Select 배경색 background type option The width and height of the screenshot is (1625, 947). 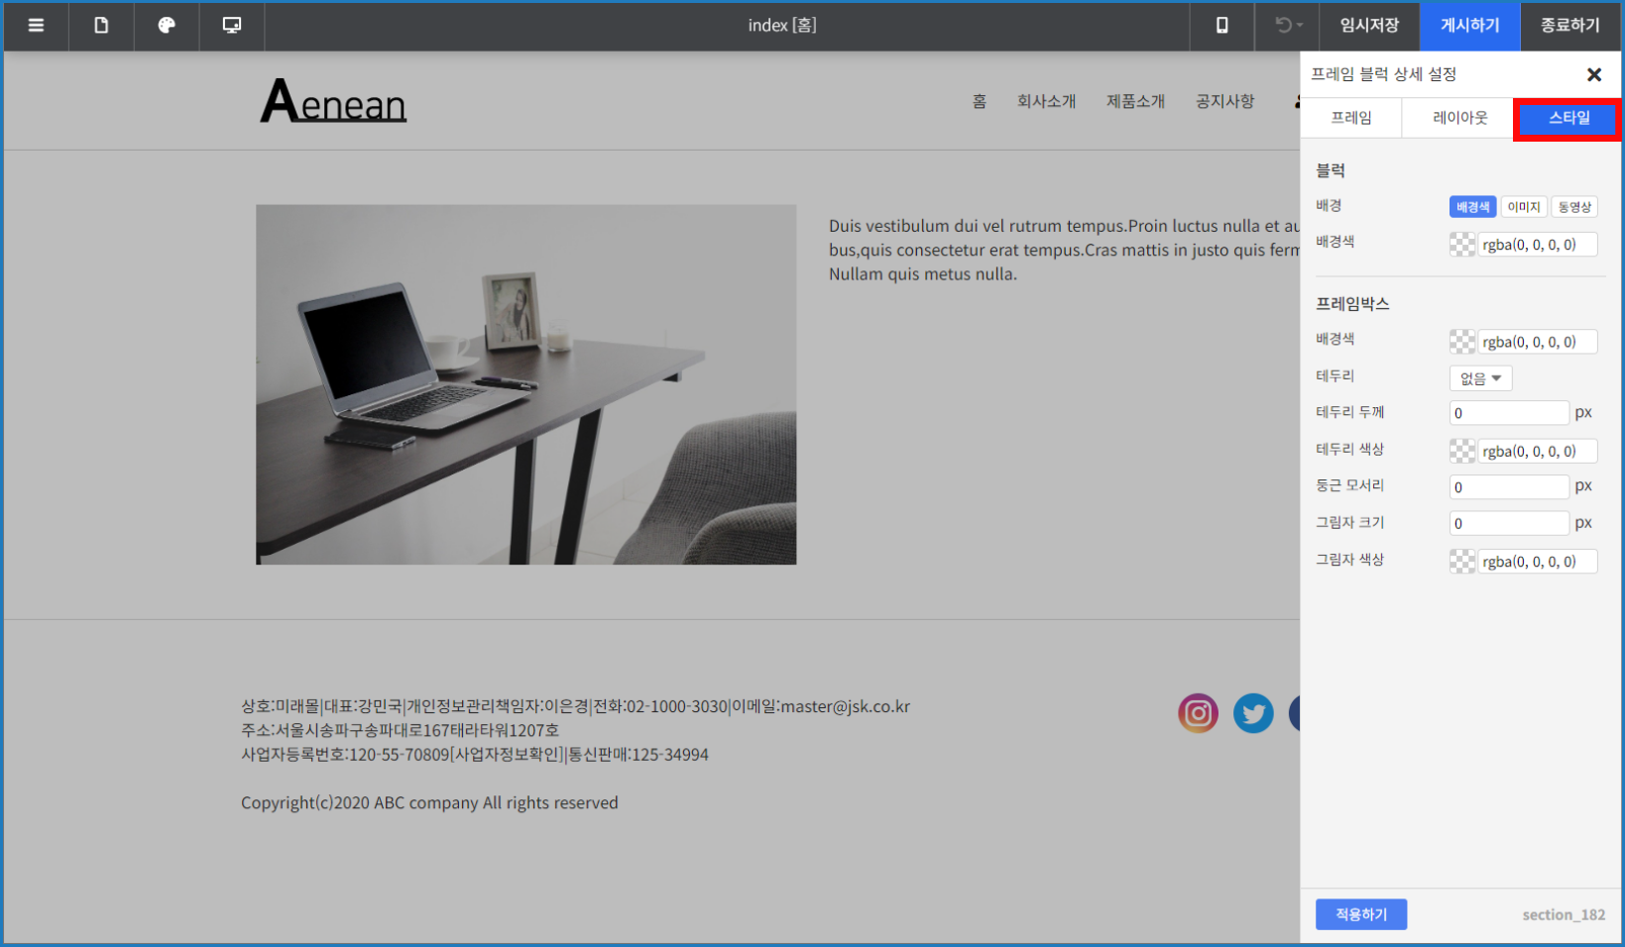coord(1472,207)
